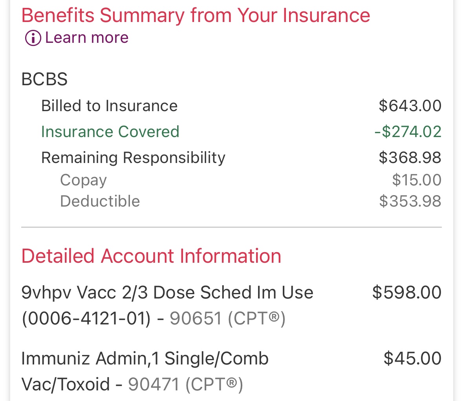
Task: Open the Learn more link
Action: point(87,38)
